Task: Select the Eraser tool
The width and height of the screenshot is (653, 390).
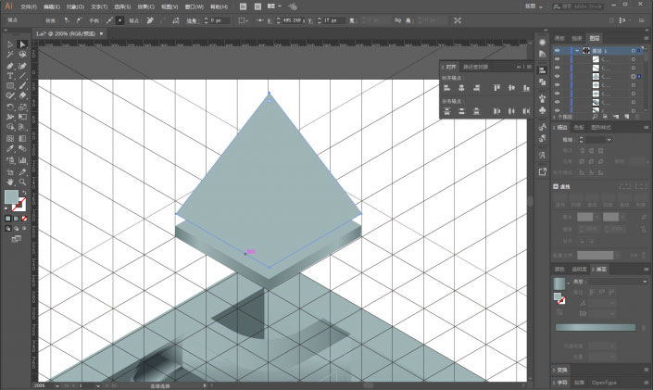Action: (22, 95)
